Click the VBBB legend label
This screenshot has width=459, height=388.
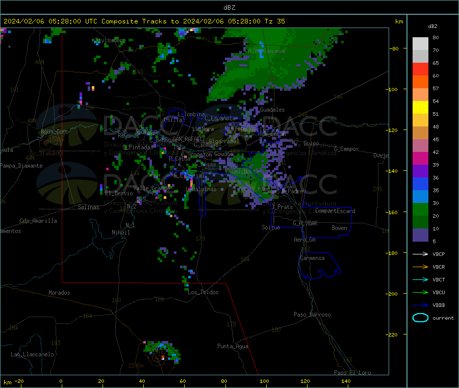point(439,305)
